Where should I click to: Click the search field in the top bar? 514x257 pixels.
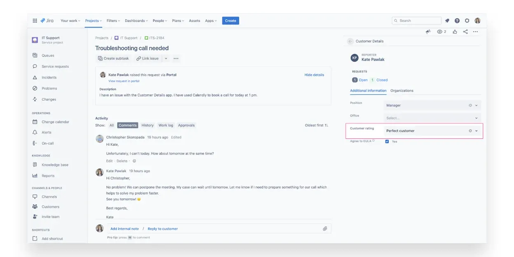pos(416,20)
